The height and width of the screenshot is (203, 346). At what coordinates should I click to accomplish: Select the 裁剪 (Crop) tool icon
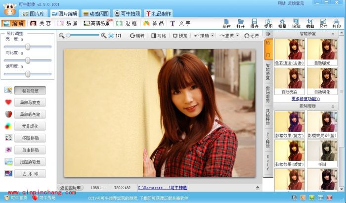click(x=309, y=23)
